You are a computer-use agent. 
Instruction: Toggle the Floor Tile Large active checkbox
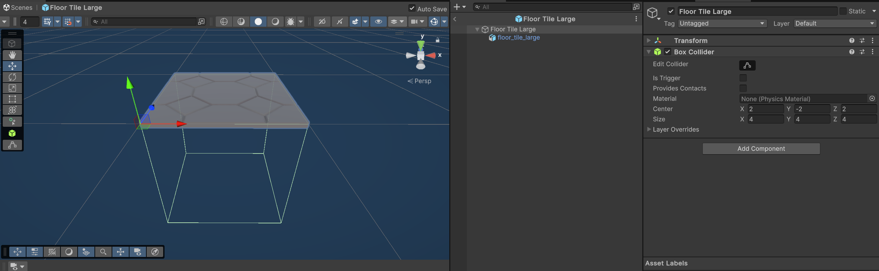[x=671, y=11]
